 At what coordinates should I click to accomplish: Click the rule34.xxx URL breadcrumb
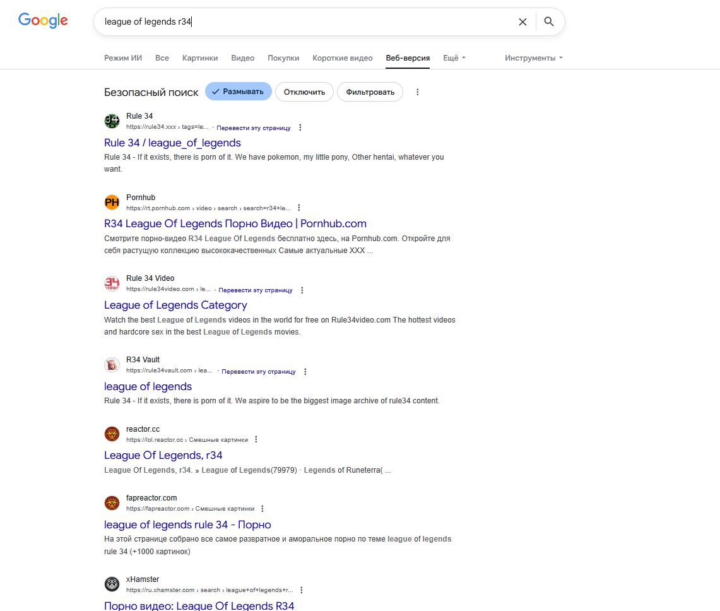click(167, 127)
